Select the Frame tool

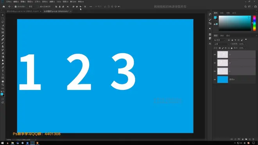click(x=3, y=32)
